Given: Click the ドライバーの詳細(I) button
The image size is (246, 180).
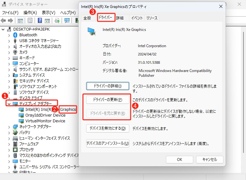Looking at the screenshot, I should click(108, 86).
